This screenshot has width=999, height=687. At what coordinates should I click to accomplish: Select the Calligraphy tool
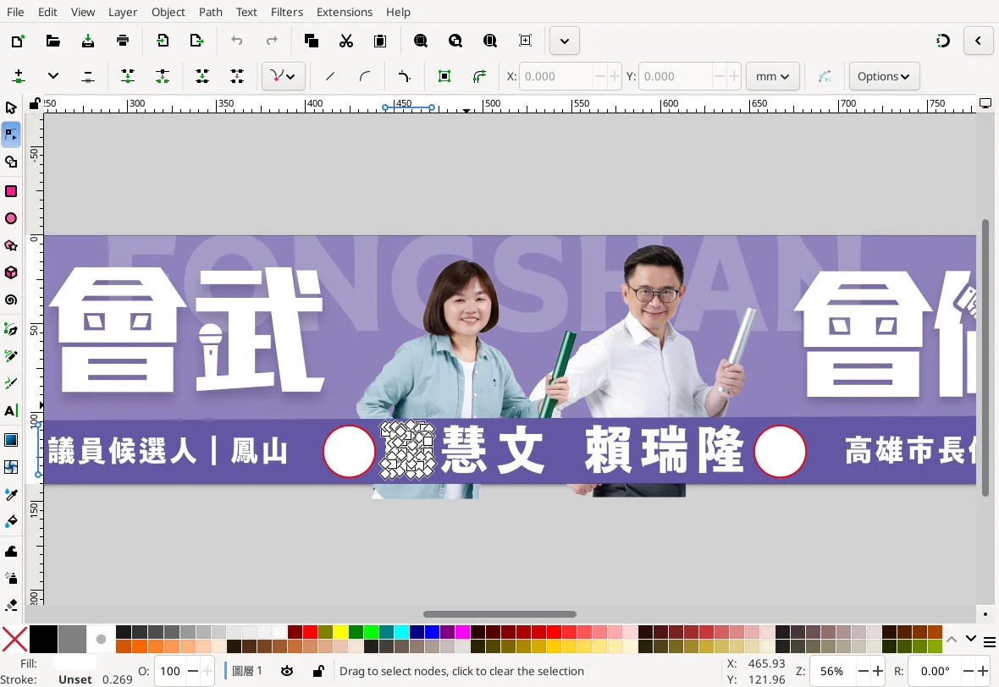(x=11, y=383)
